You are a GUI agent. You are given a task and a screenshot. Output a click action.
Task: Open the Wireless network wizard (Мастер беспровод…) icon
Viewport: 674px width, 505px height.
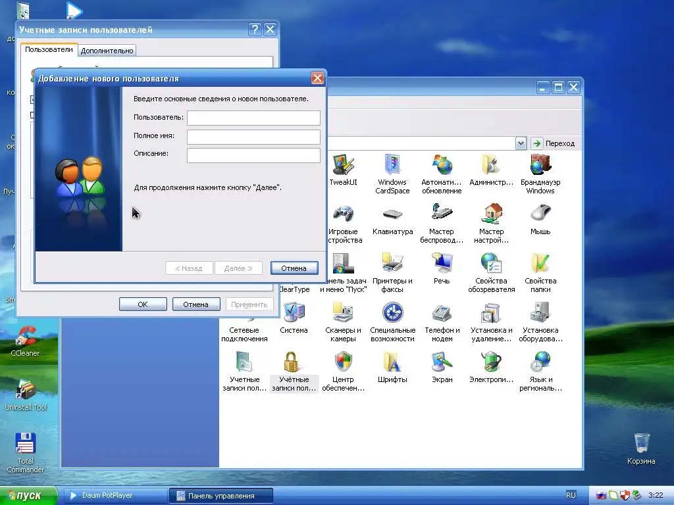click(x=442, y=214)
